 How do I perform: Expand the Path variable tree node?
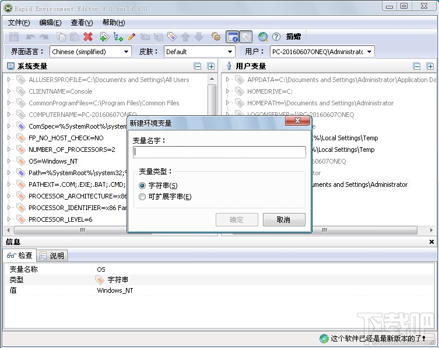click(9, 173)
